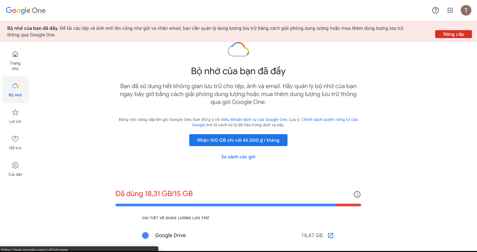The image size is (477, 252).
Task: Click the storage usage progress bar
Action: 238,205
